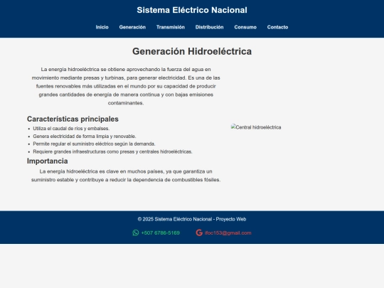Click the Generación Hidroeléctrica heading
This screenshot has width=384, height=288.
click(x=192, y=51)
